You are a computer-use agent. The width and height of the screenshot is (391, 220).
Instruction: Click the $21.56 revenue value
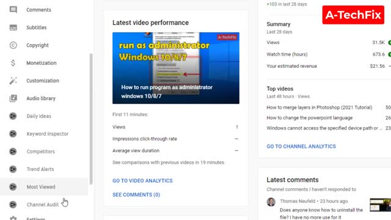(378, 66)
